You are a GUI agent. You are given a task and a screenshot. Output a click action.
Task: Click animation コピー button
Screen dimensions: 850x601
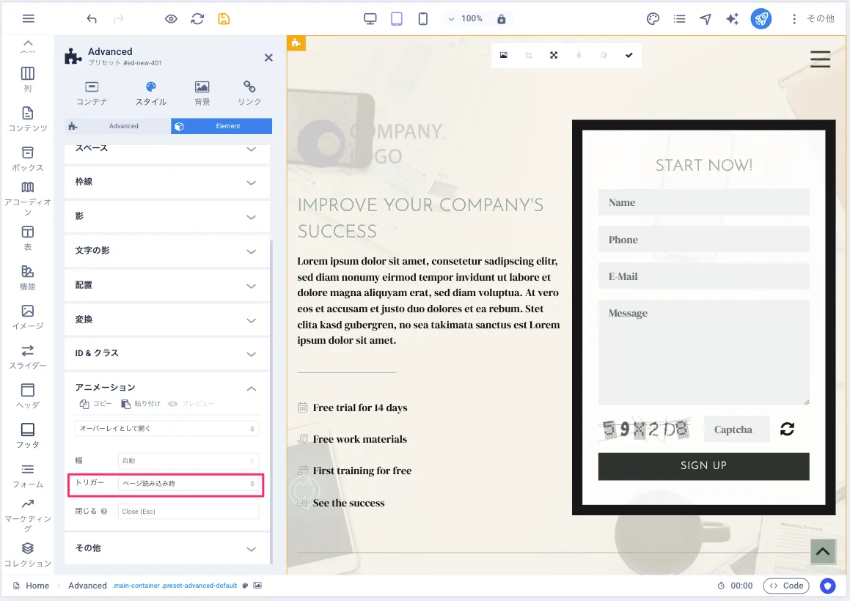pos(96,404)
